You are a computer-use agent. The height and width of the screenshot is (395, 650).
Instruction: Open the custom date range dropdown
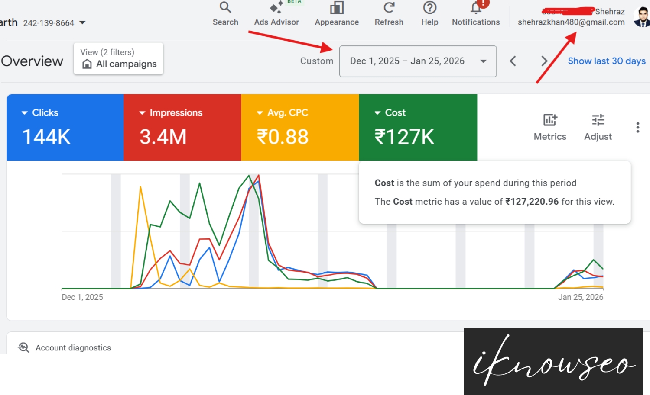(417, 61)
